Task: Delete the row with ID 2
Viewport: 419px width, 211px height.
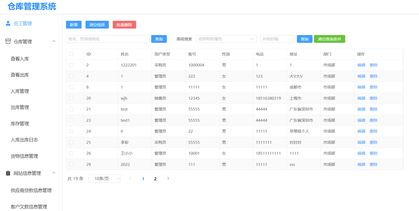Action: [374, 65]
